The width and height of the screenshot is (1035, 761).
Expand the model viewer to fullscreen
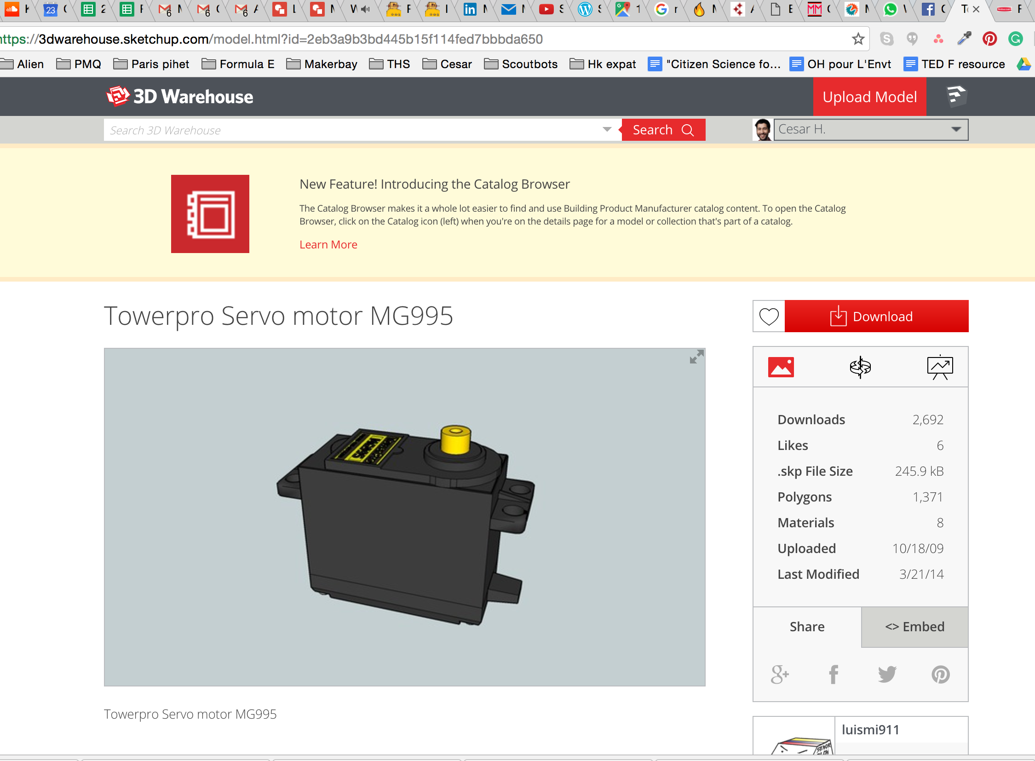696,357
